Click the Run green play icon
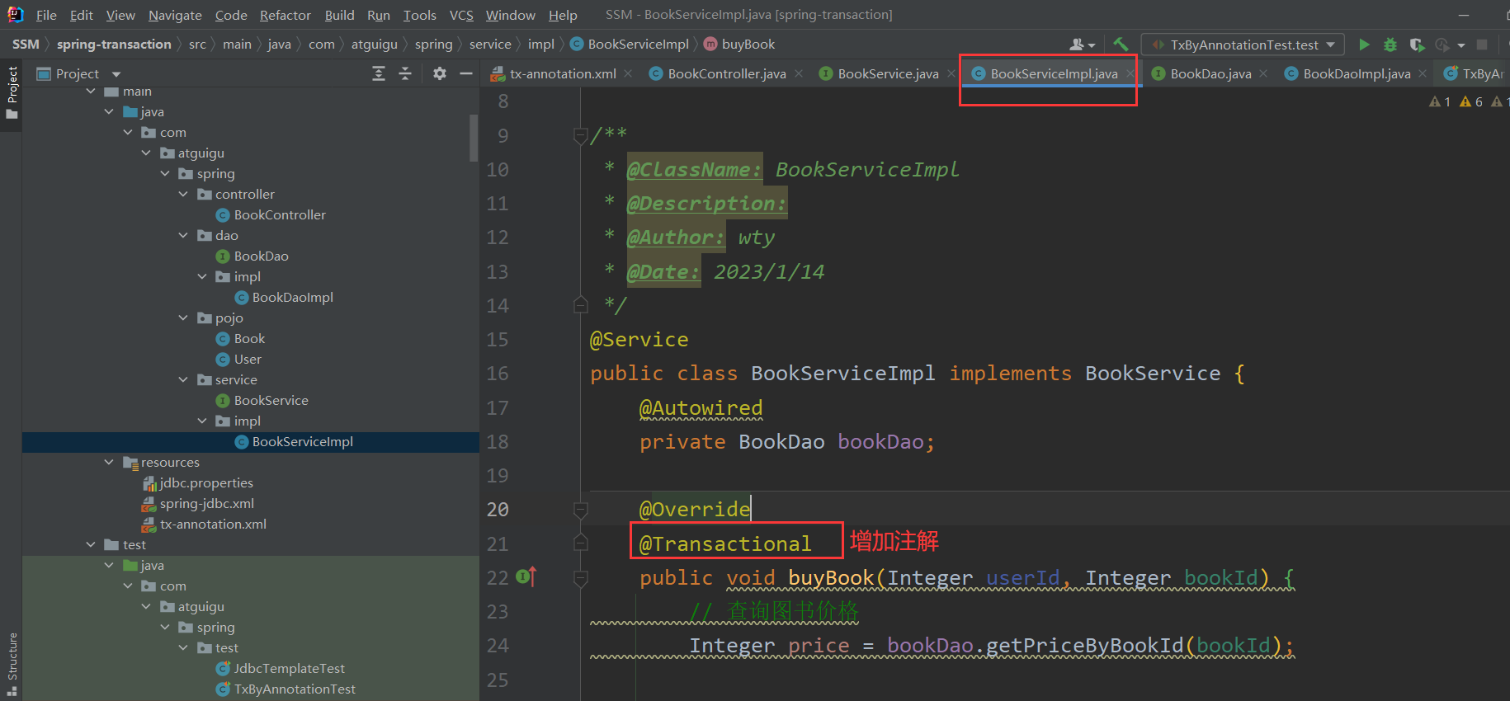This screenshot has height=701, width=1510. [1364, 45]
